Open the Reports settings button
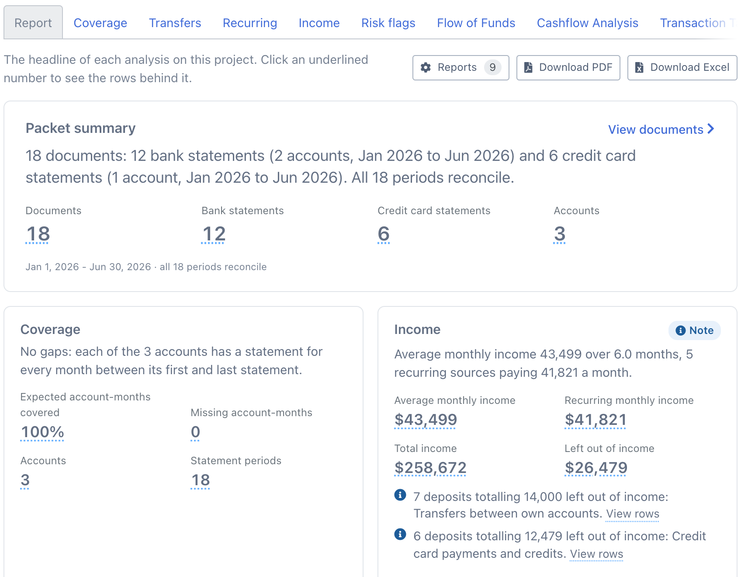 pyautogui.click(x=461, y=68)
